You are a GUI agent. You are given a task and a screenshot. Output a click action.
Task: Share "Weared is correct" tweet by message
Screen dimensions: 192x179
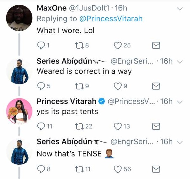point(156,86)
